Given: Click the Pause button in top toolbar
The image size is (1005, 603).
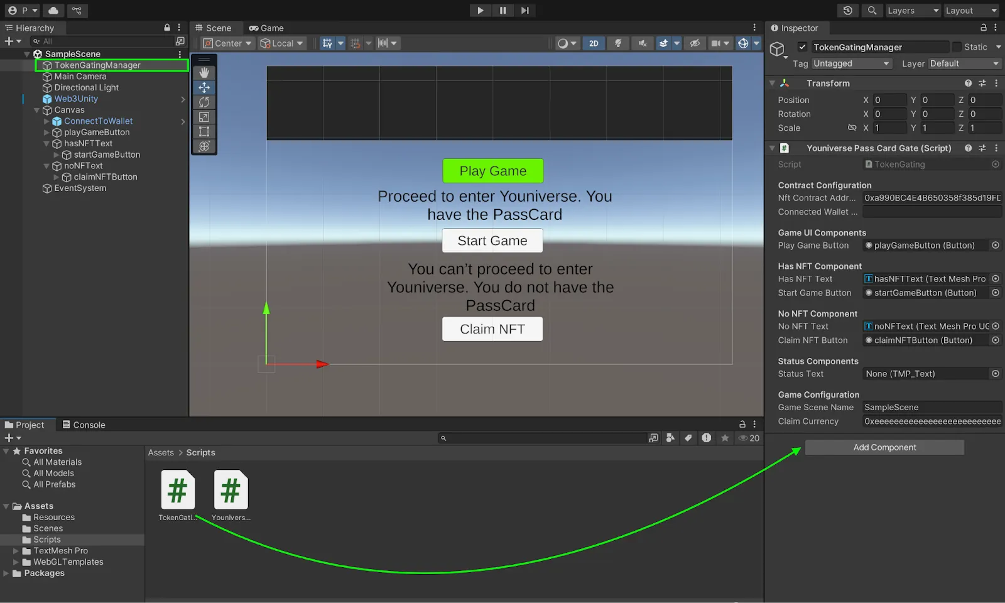Looking at the screenshot, I should click(x=503, y=10).
